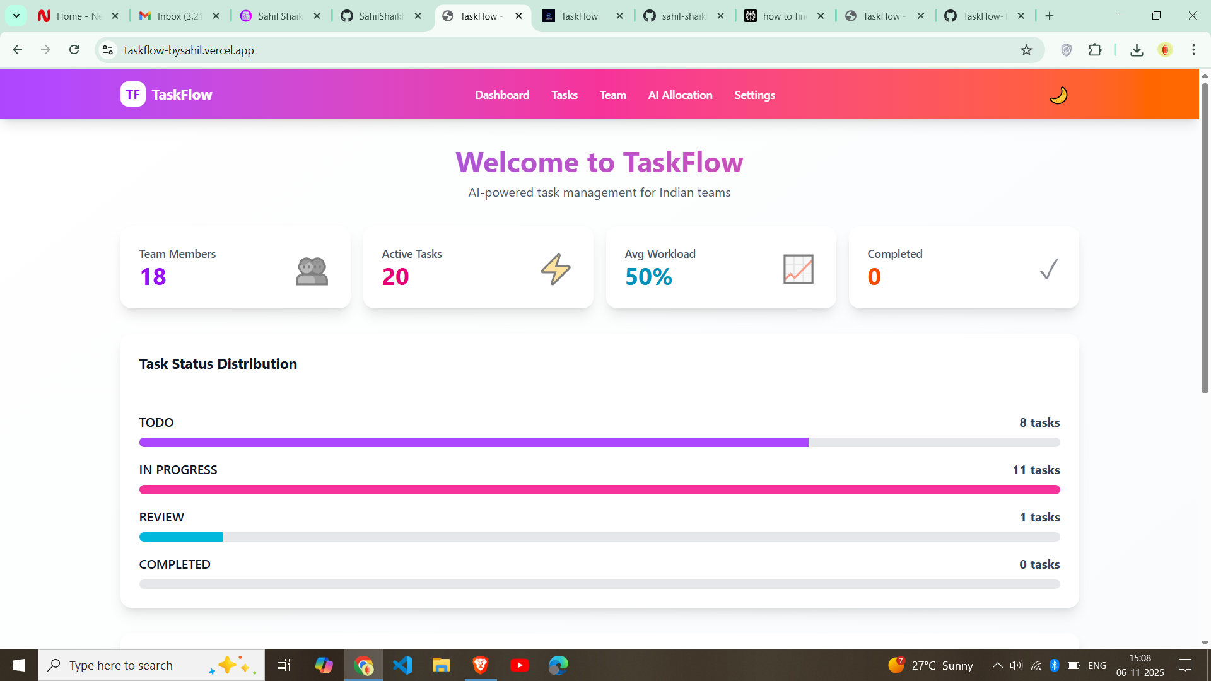
Task: Open the browser extensions puzzle icon
Action: [1095, 50]
